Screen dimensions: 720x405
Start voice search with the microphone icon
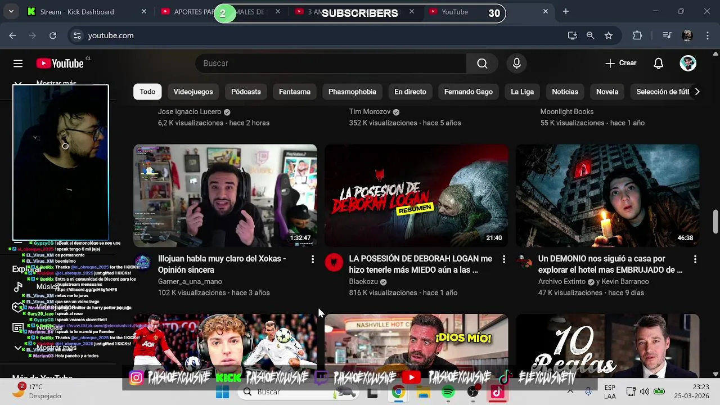(x=516, y=64)
